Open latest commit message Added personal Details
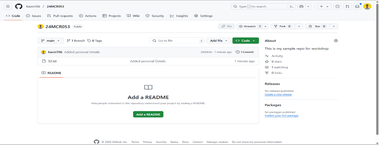 pyautogui.click(x=82, y=52)
